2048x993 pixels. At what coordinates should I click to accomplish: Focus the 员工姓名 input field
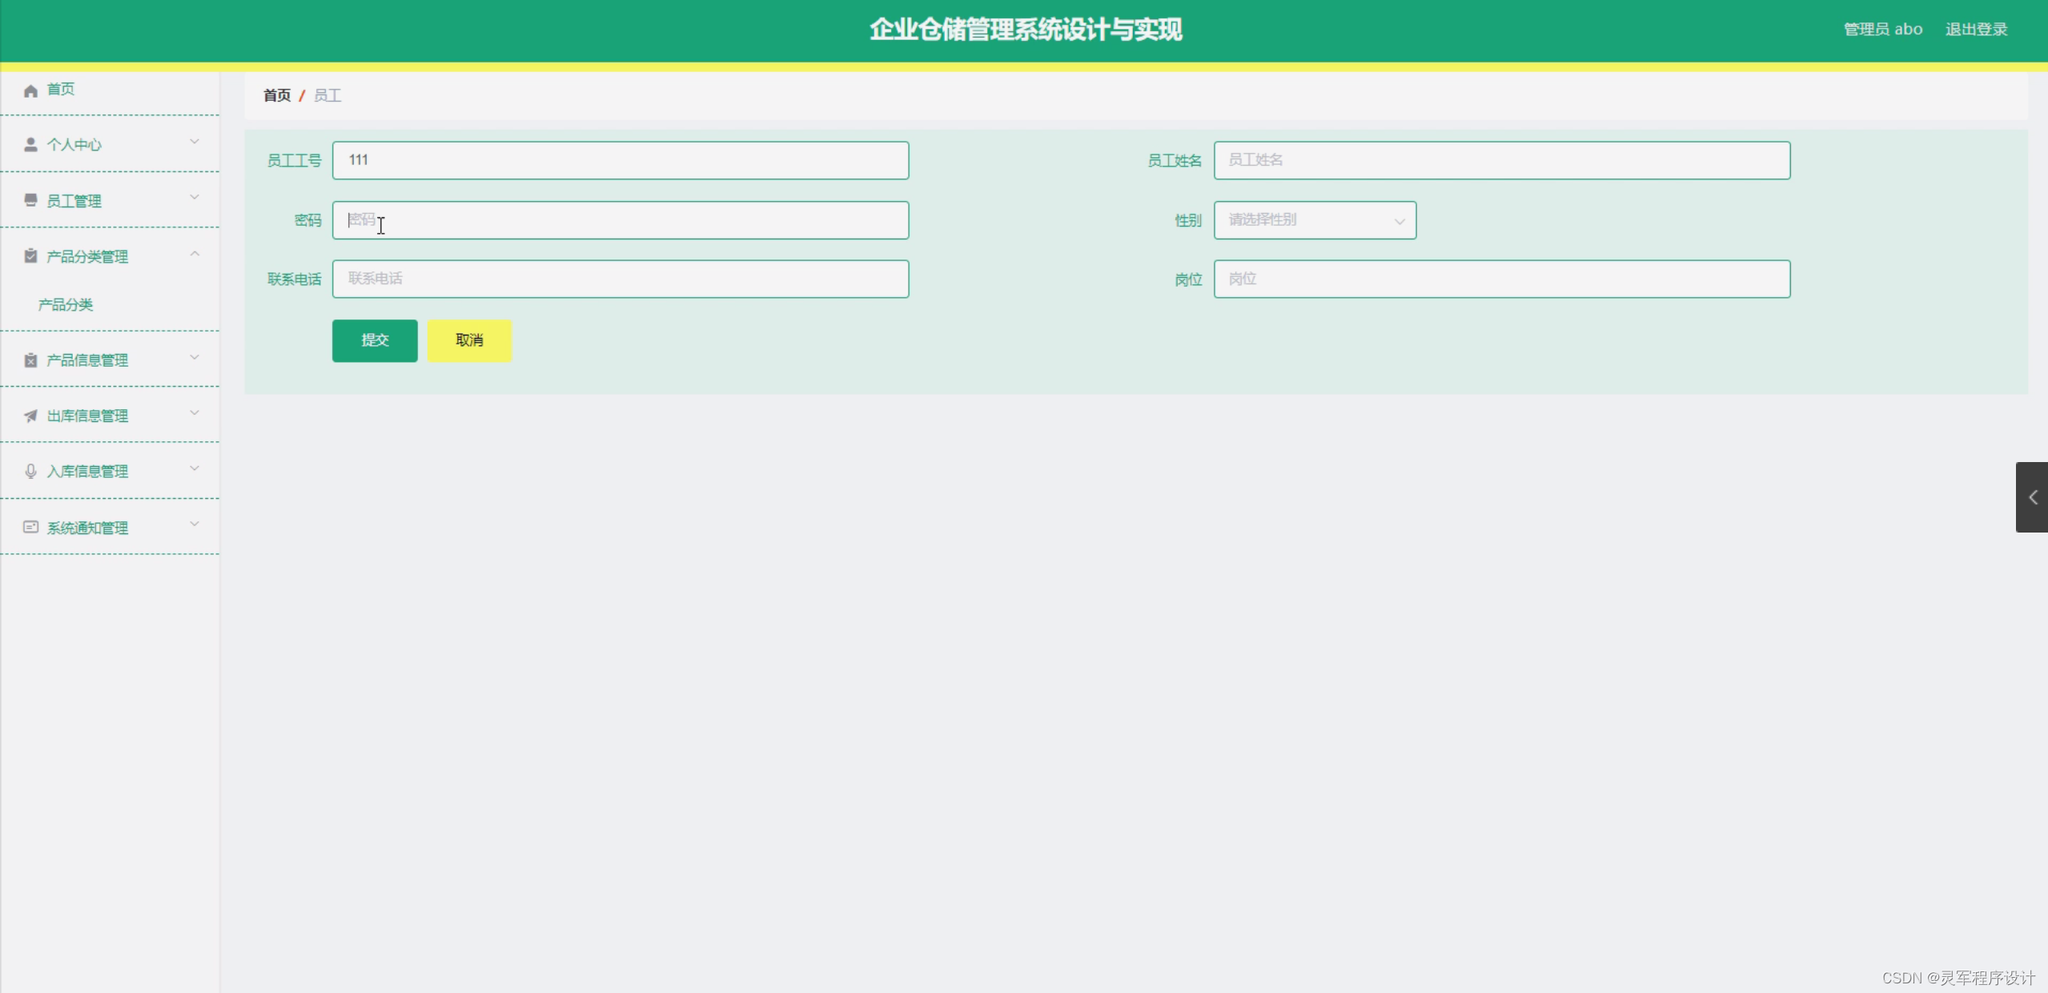pyautogui.click(x=1501, y=160)
